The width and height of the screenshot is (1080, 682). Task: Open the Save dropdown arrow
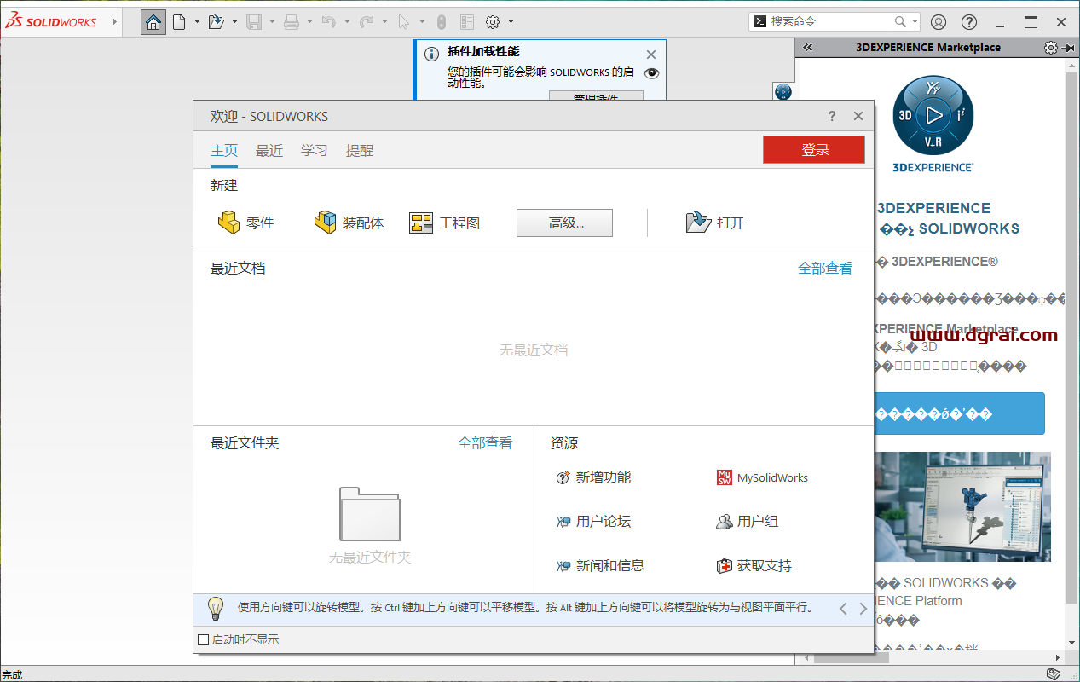272,22
